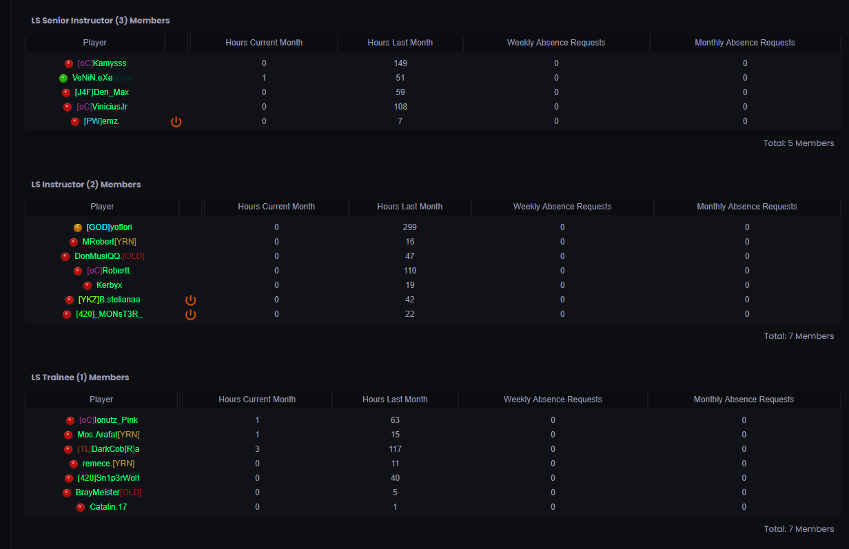Click the red status dot beside [oC]Kamysss
This screenshot has height=549, width=849.
point(69,64)
